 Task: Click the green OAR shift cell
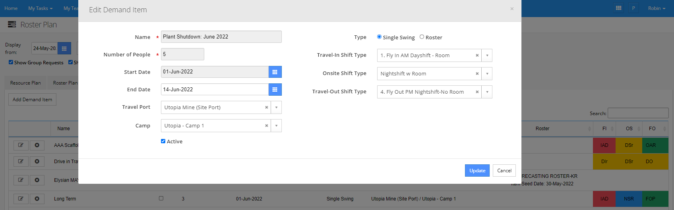655,145
